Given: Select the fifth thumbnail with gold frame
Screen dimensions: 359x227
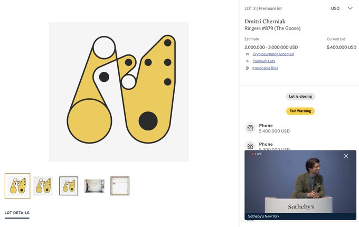Looking at the screenshot, I should click(120, 186).
